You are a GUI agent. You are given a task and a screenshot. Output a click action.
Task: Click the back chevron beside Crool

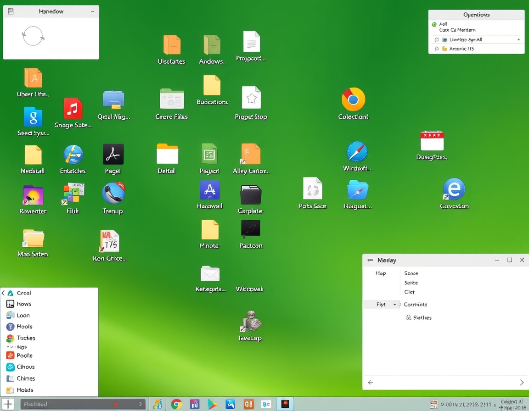coord(3,293)
